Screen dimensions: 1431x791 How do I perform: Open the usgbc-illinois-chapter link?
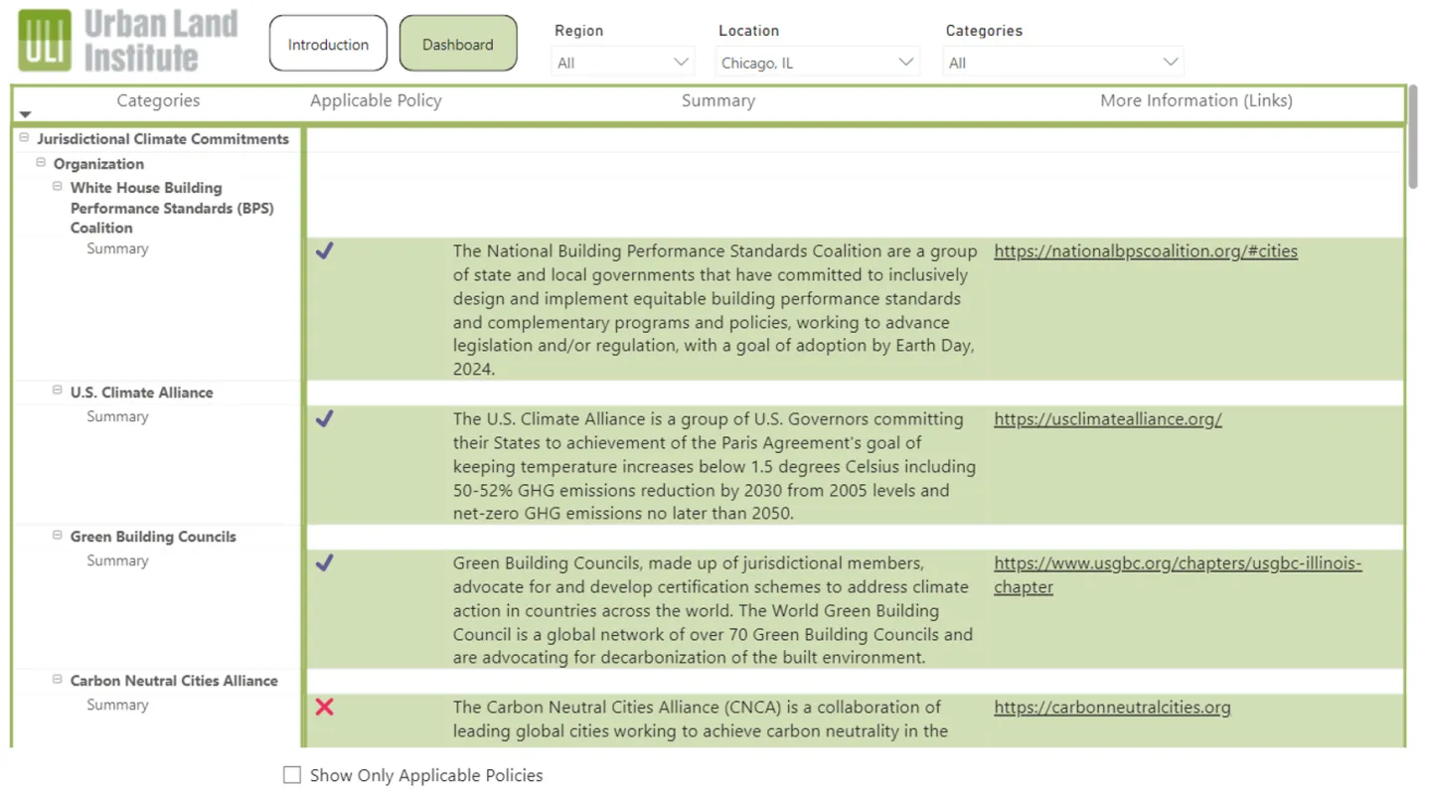click(1178, 575)
